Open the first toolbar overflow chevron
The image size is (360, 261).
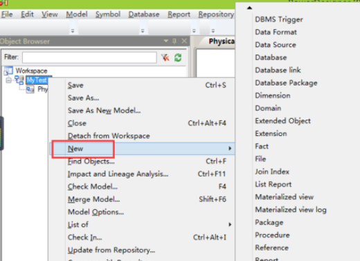point(73,30)
